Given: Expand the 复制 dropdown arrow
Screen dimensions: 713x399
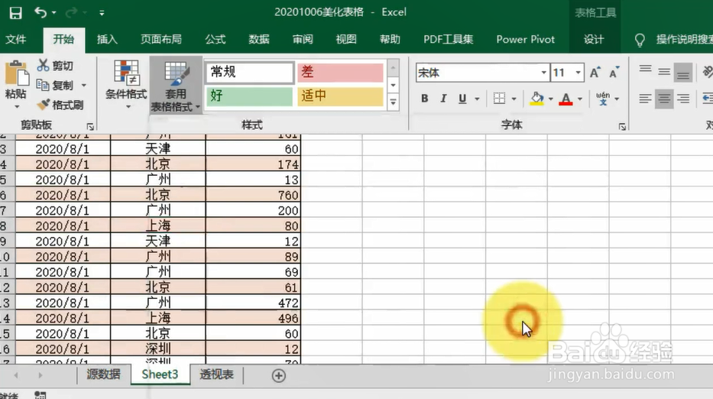Looking at the screenshot, I should pyautogui.click(x=83, y=85).
